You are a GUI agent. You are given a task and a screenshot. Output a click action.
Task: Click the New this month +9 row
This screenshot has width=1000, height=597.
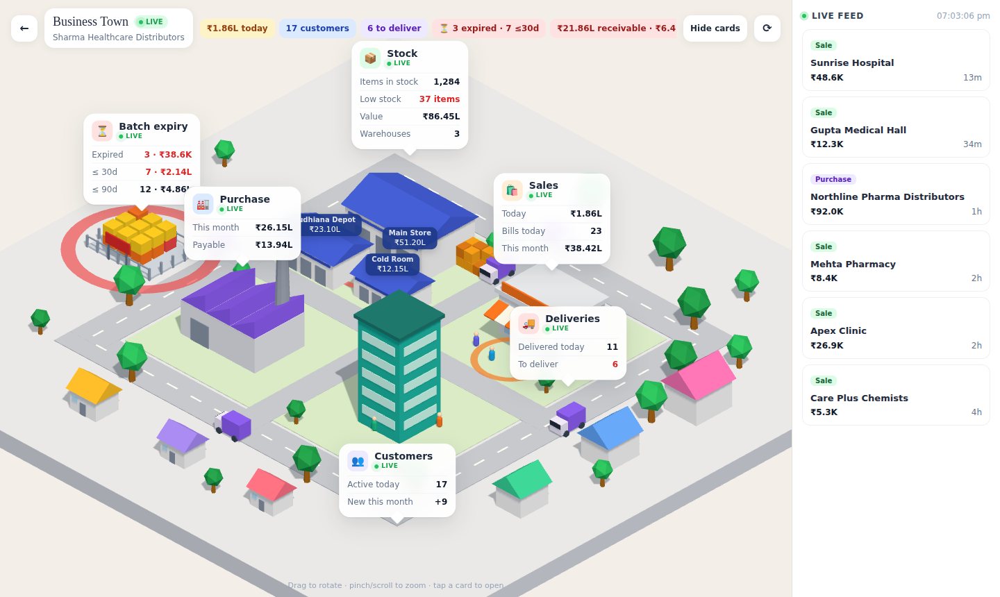397,502
